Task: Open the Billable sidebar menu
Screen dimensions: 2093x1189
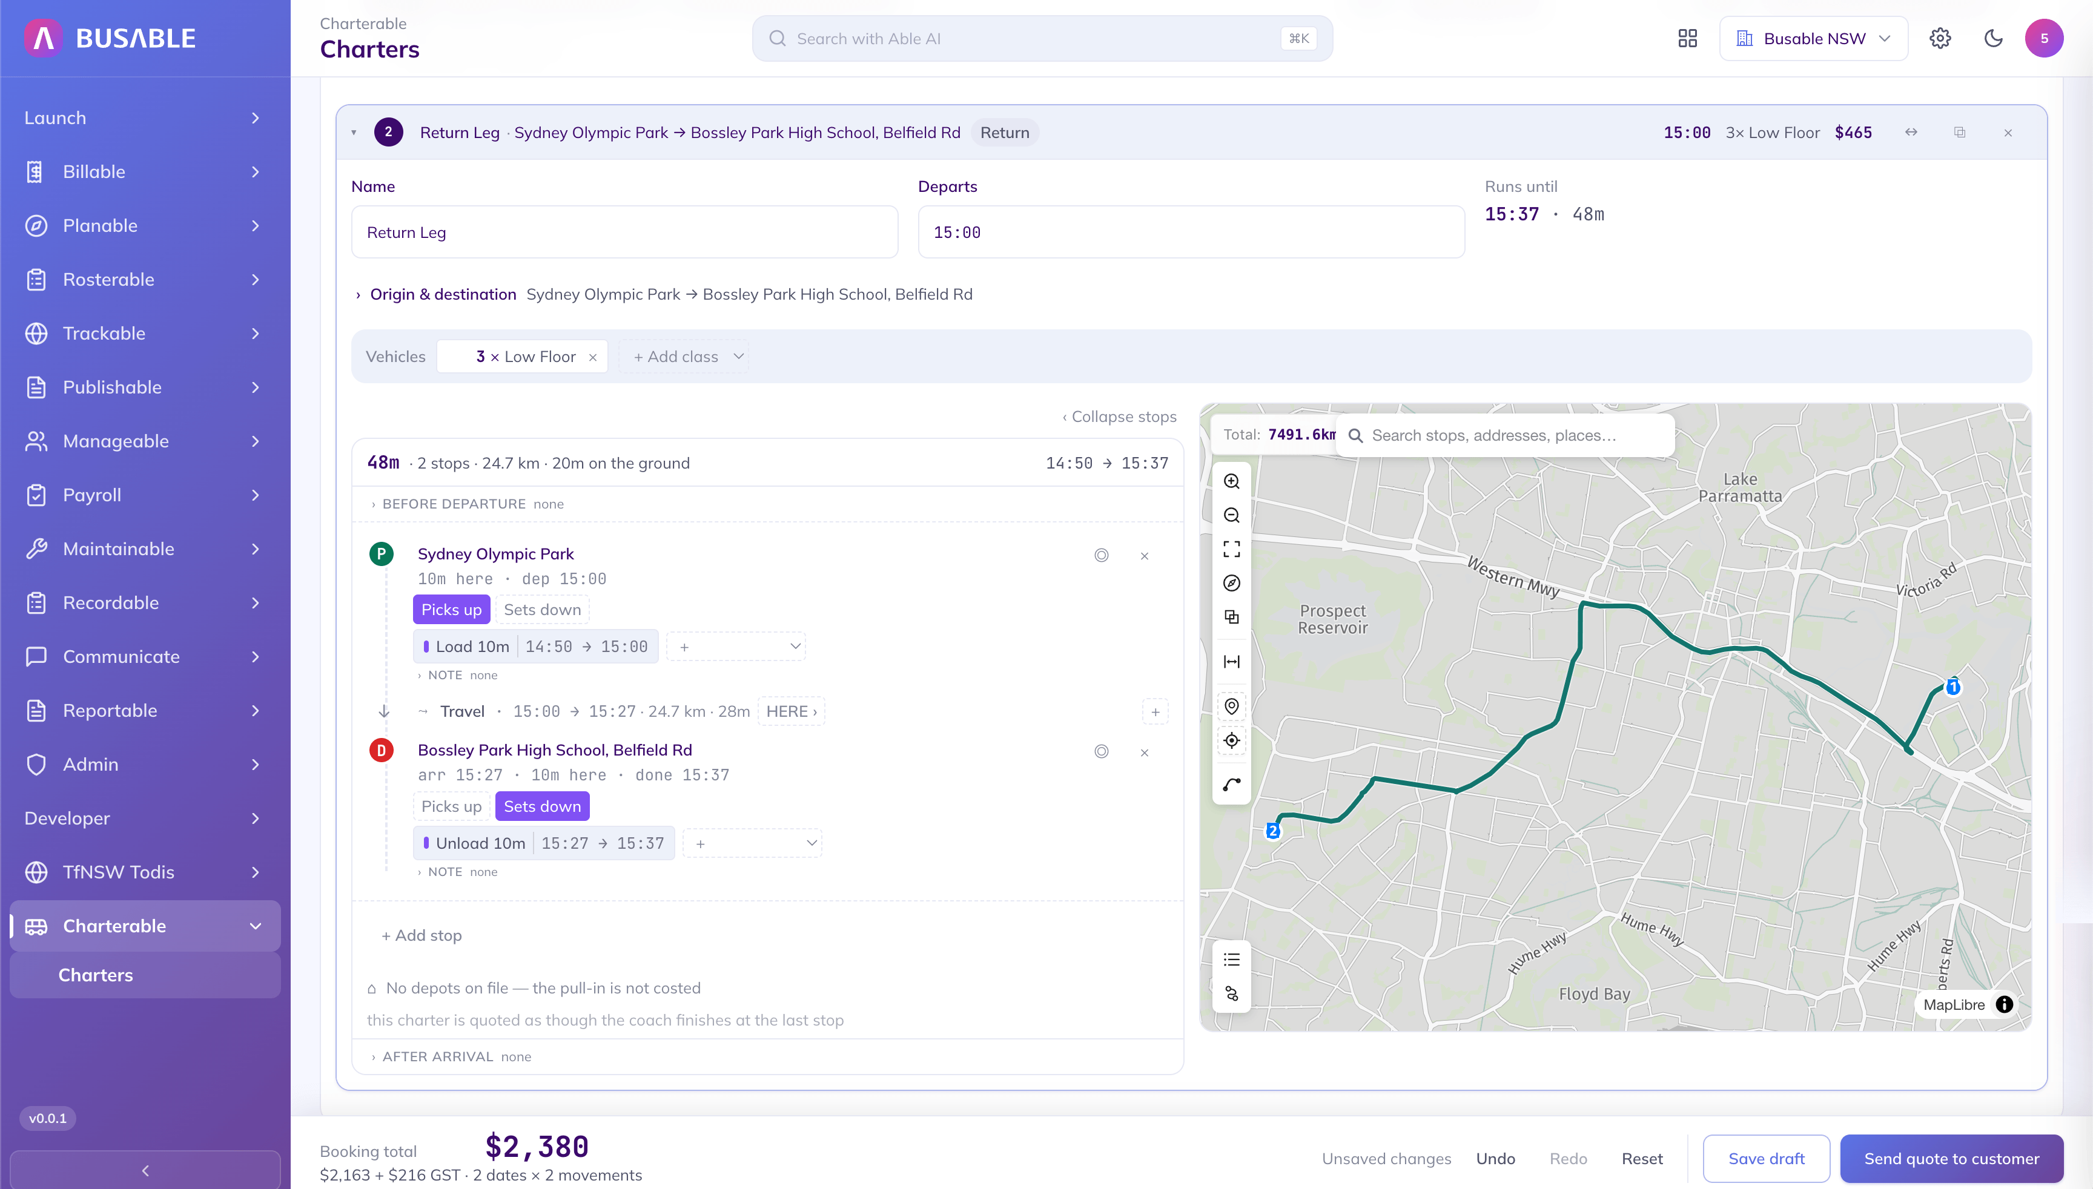Action: 145,171
